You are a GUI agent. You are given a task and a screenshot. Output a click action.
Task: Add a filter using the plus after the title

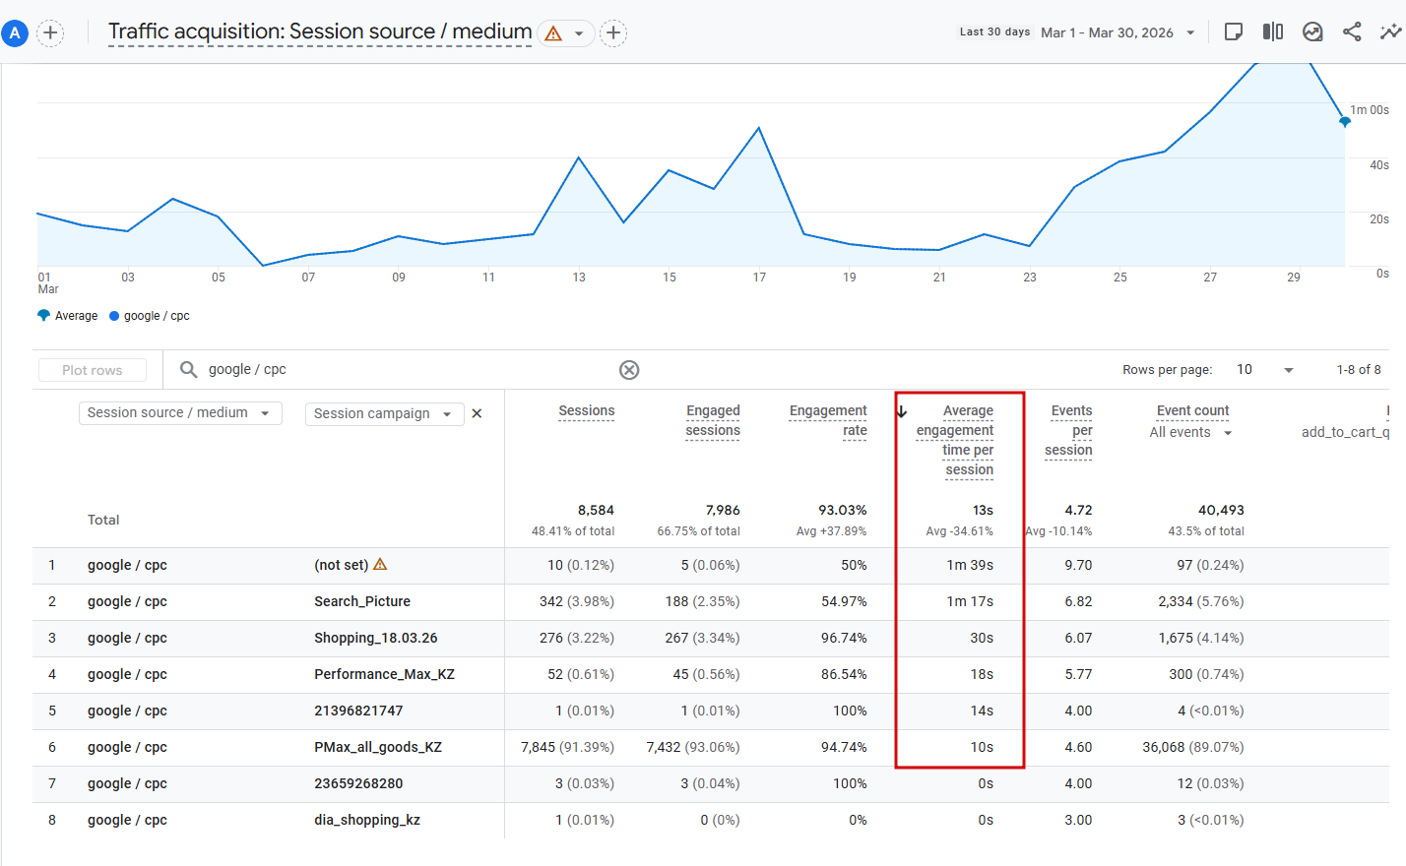click(x=613, y=33)
